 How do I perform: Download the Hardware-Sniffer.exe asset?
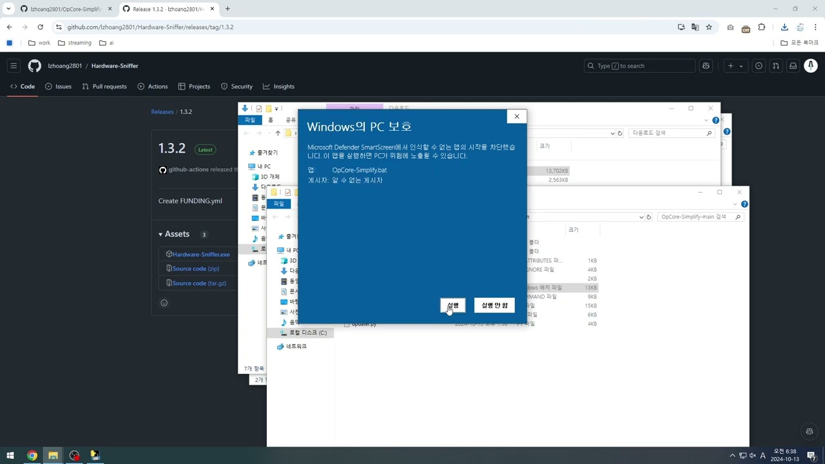200,255
